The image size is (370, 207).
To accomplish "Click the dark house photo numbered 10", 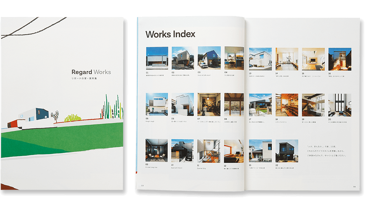I will [x=182, y=150].
